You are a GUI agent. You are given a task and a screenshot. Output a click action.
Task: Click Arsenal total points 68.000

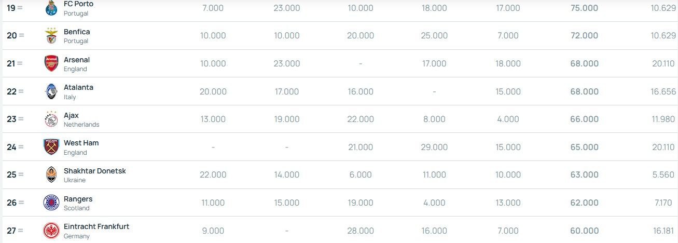point(584,63)
